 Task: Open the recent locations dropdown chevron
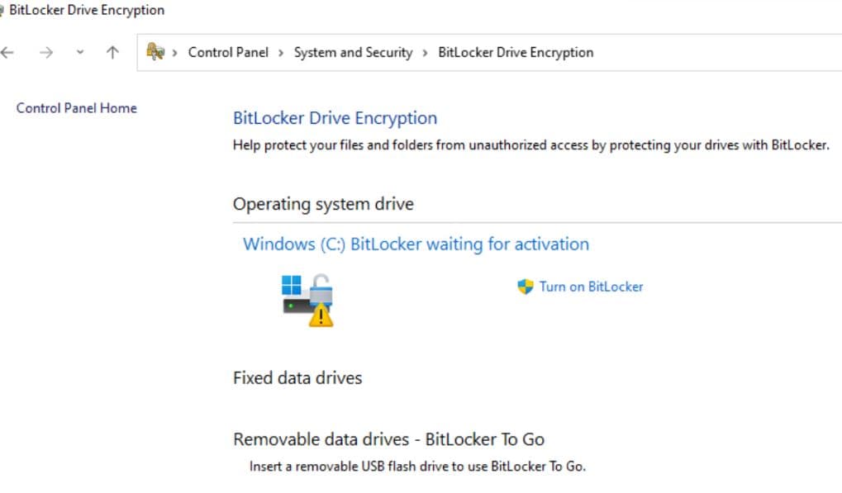coord(79,53)
